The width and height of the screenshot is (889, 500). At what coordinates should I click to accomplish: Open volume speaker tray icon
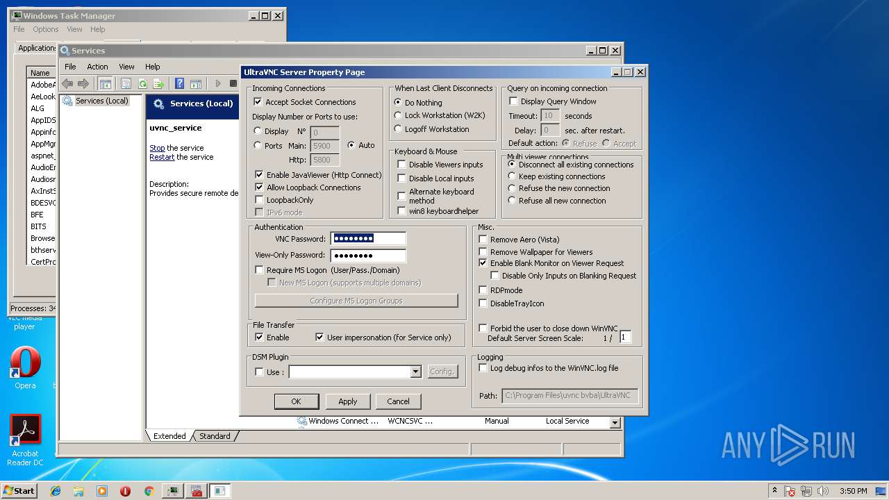click(824, 491)
